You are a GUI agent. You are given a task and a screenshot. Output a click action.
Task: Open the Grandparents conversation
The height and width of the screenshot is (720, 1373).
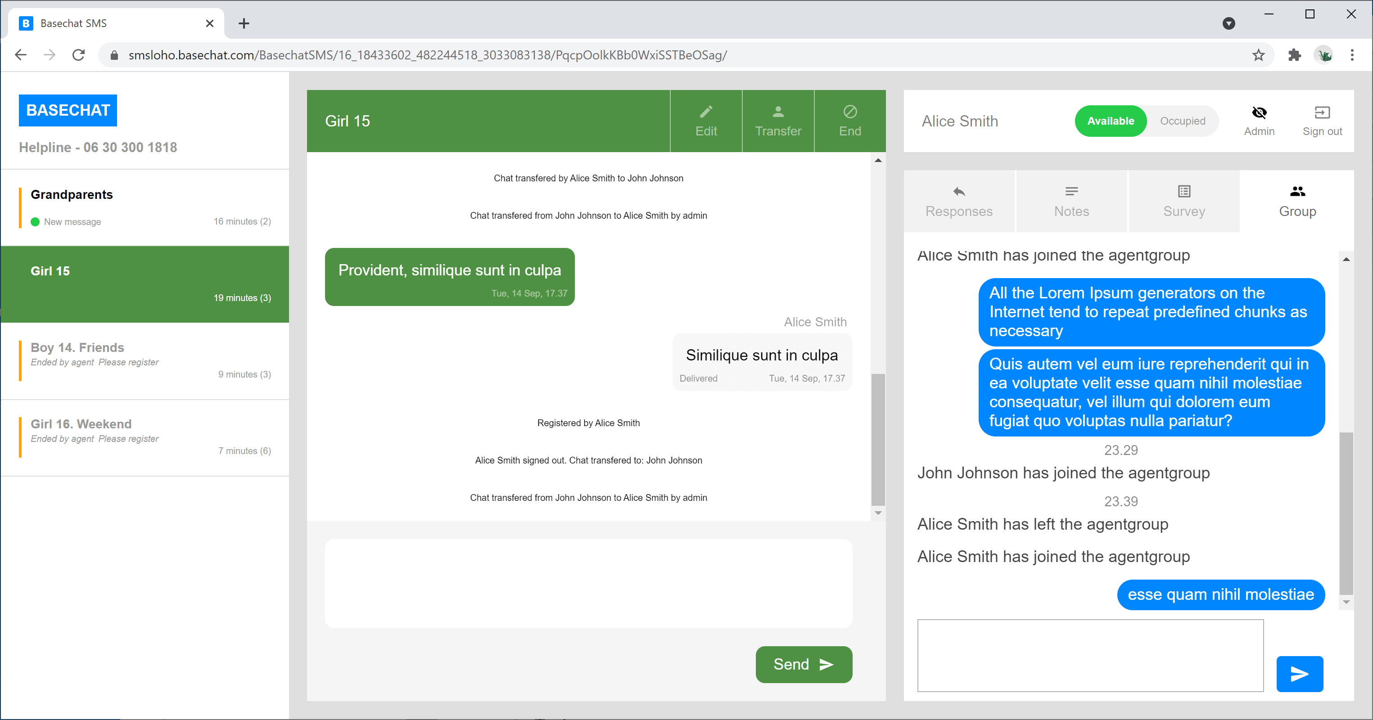(145, 207)
